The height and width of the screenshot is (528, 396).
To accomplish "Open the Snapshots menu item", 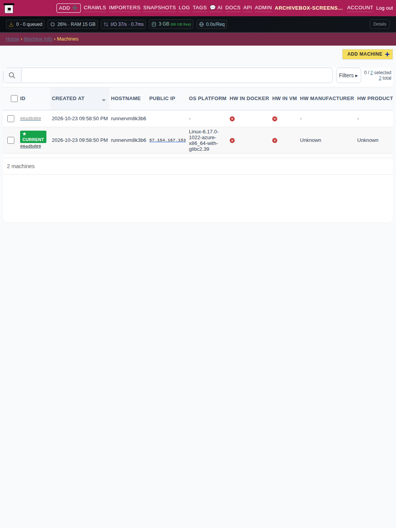I will coord(159,8).
